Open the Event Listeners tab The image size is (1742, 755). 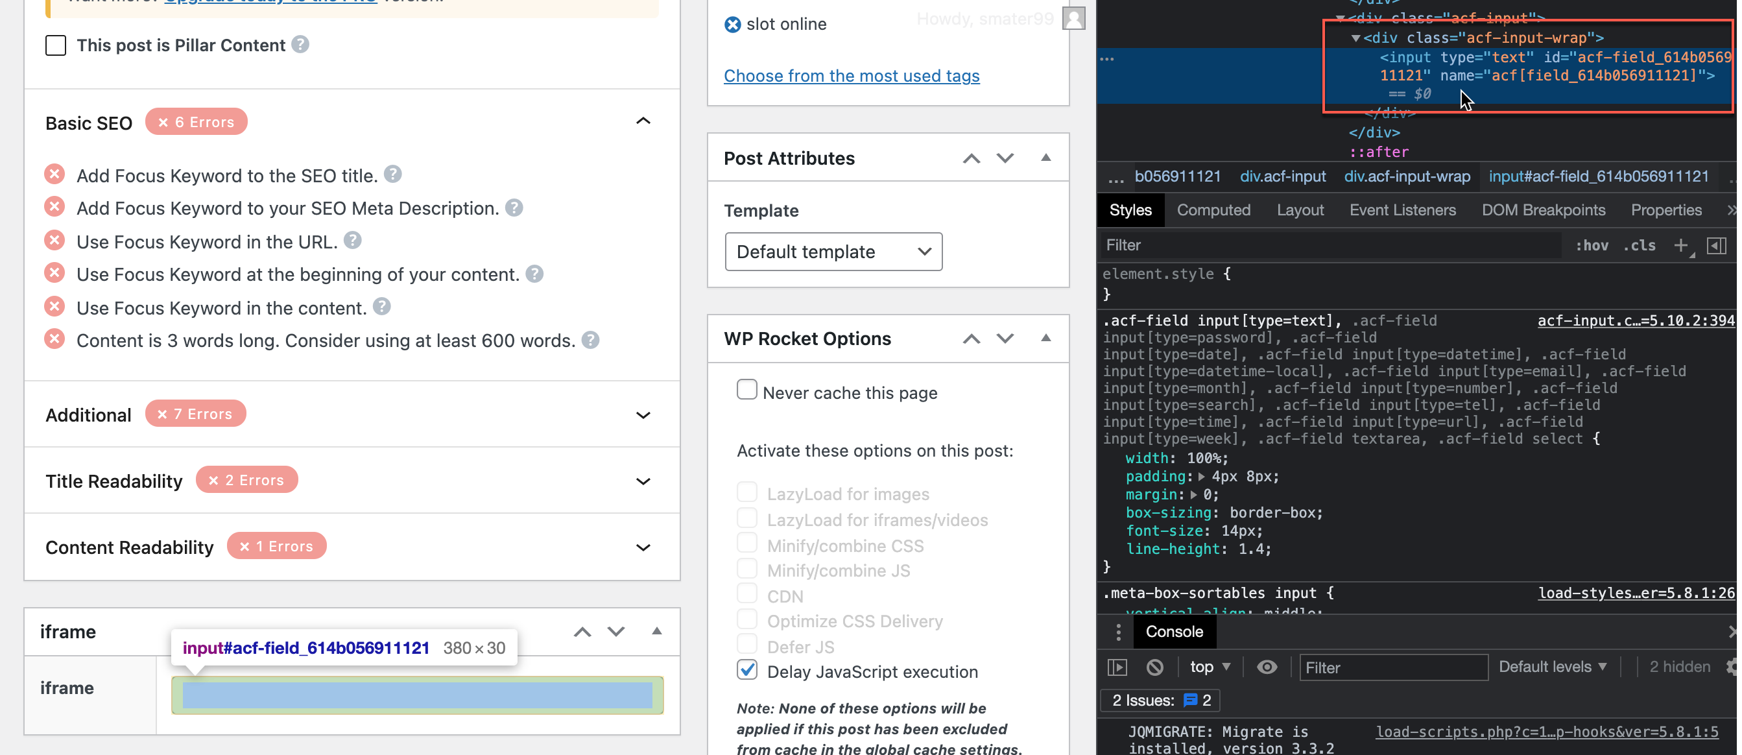pos(1402,210)
